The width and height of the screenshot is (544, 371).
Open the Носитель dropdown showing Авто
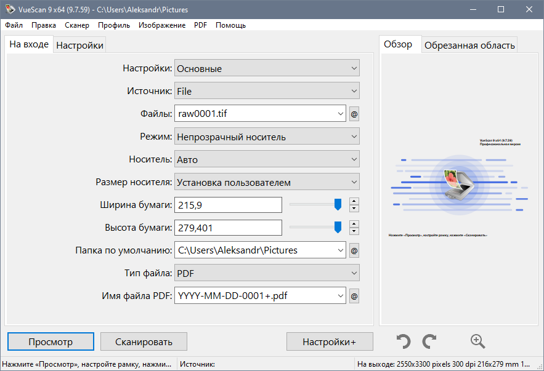267,159
